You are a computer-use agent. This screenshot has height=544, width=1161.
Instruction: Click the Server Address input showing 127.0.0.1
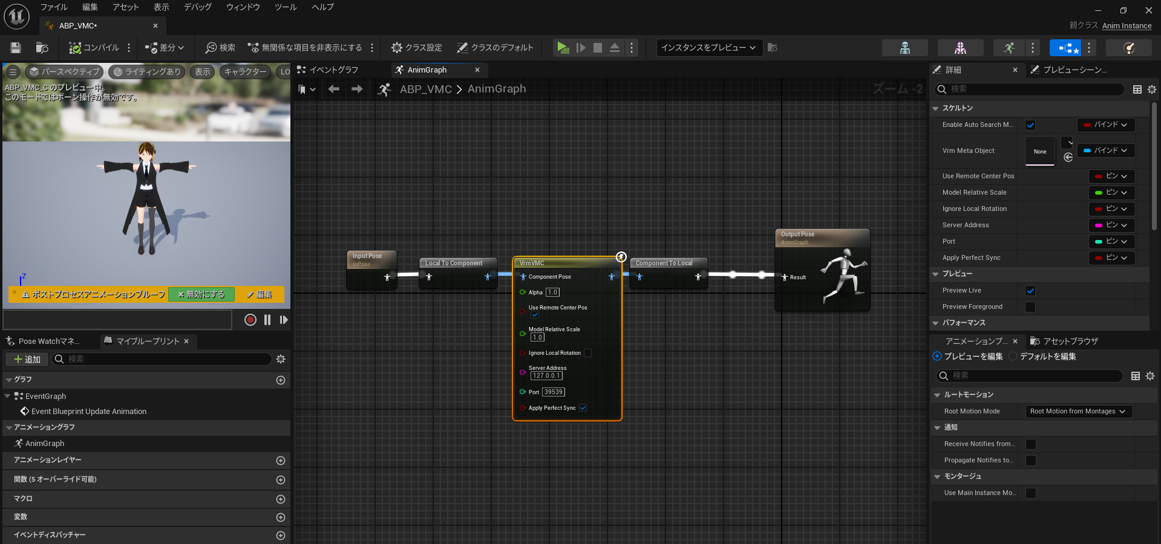coord(546,375)
